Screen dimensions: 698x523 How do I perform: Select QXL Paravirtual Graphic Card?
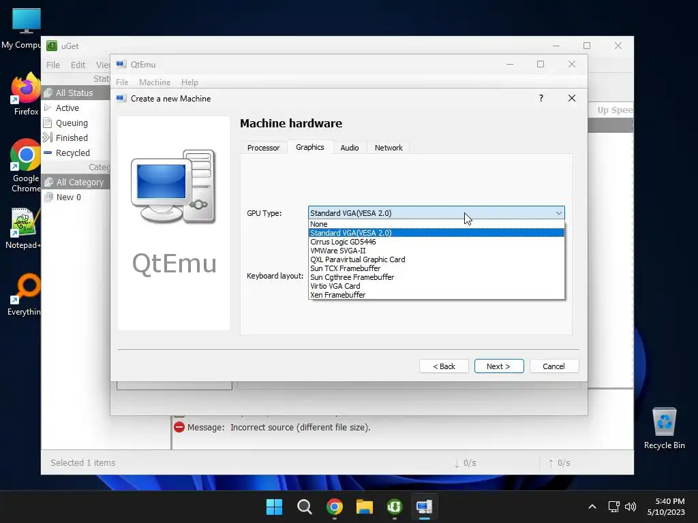436,259
